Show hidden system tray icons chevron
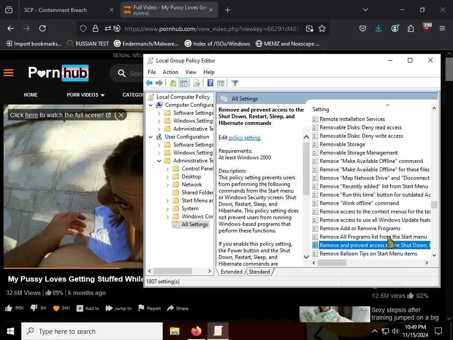Viewport: 453px width, 340px height. click(374, 331)
